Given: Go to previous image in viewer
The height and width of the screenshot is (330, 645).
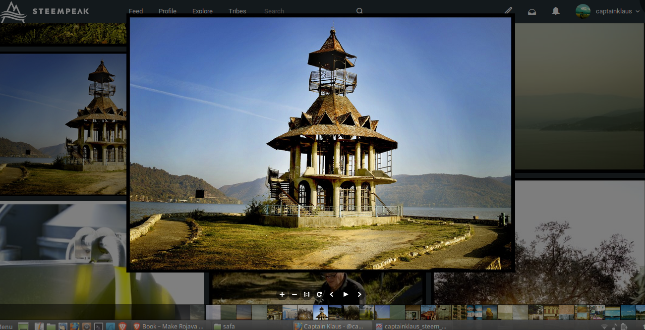Looking at the screenshot, I should point(332,294).
